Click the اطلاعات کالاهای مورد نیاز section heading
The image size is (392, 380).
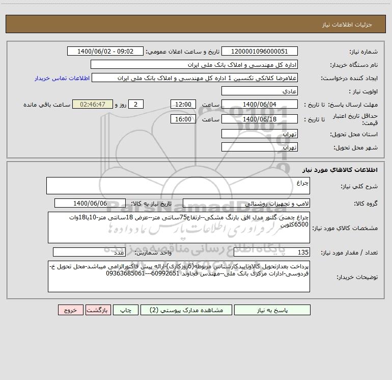340,170
